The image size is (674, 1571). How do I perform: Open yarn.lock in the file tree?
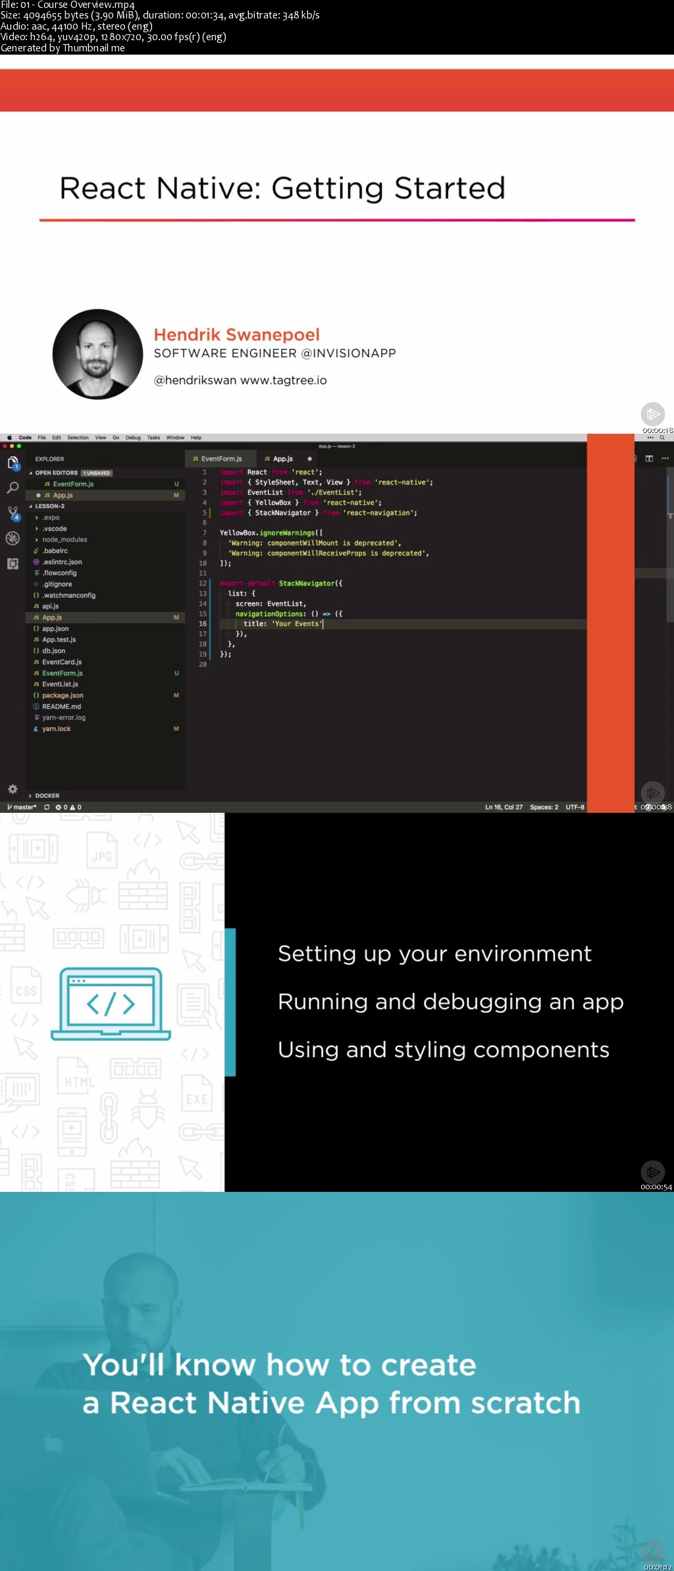(x=105, y=729)
